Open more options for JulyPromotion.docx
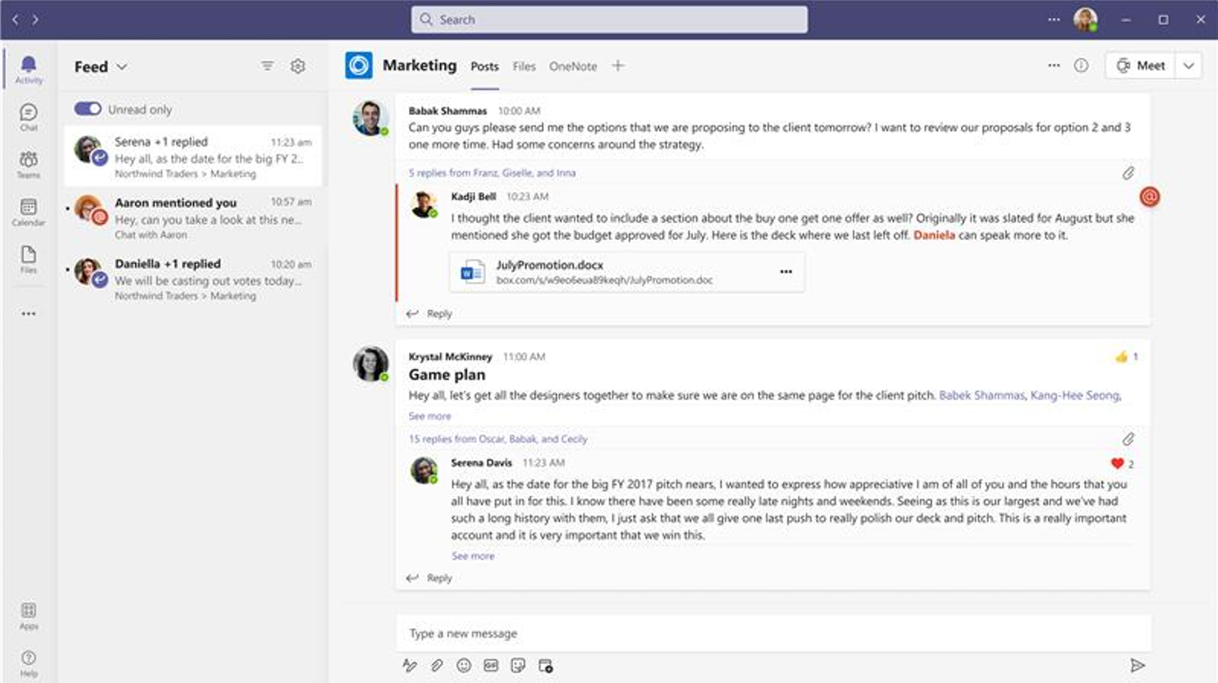This screenshot has height=683, width=1218. click(x=785, y=271)
